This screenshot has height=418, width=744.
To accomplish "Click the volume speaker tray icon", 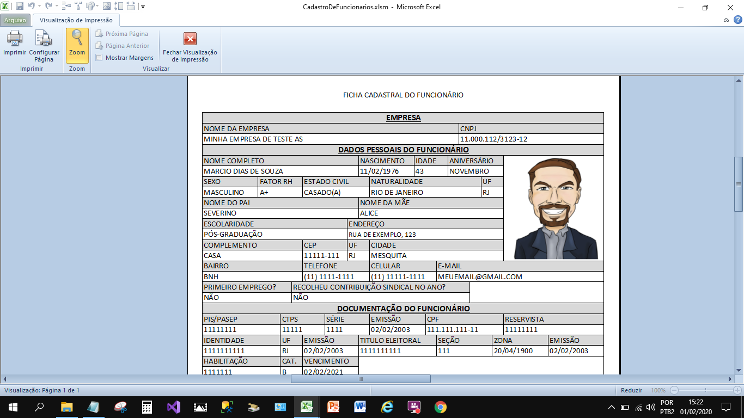I will (x=650, y=407).
